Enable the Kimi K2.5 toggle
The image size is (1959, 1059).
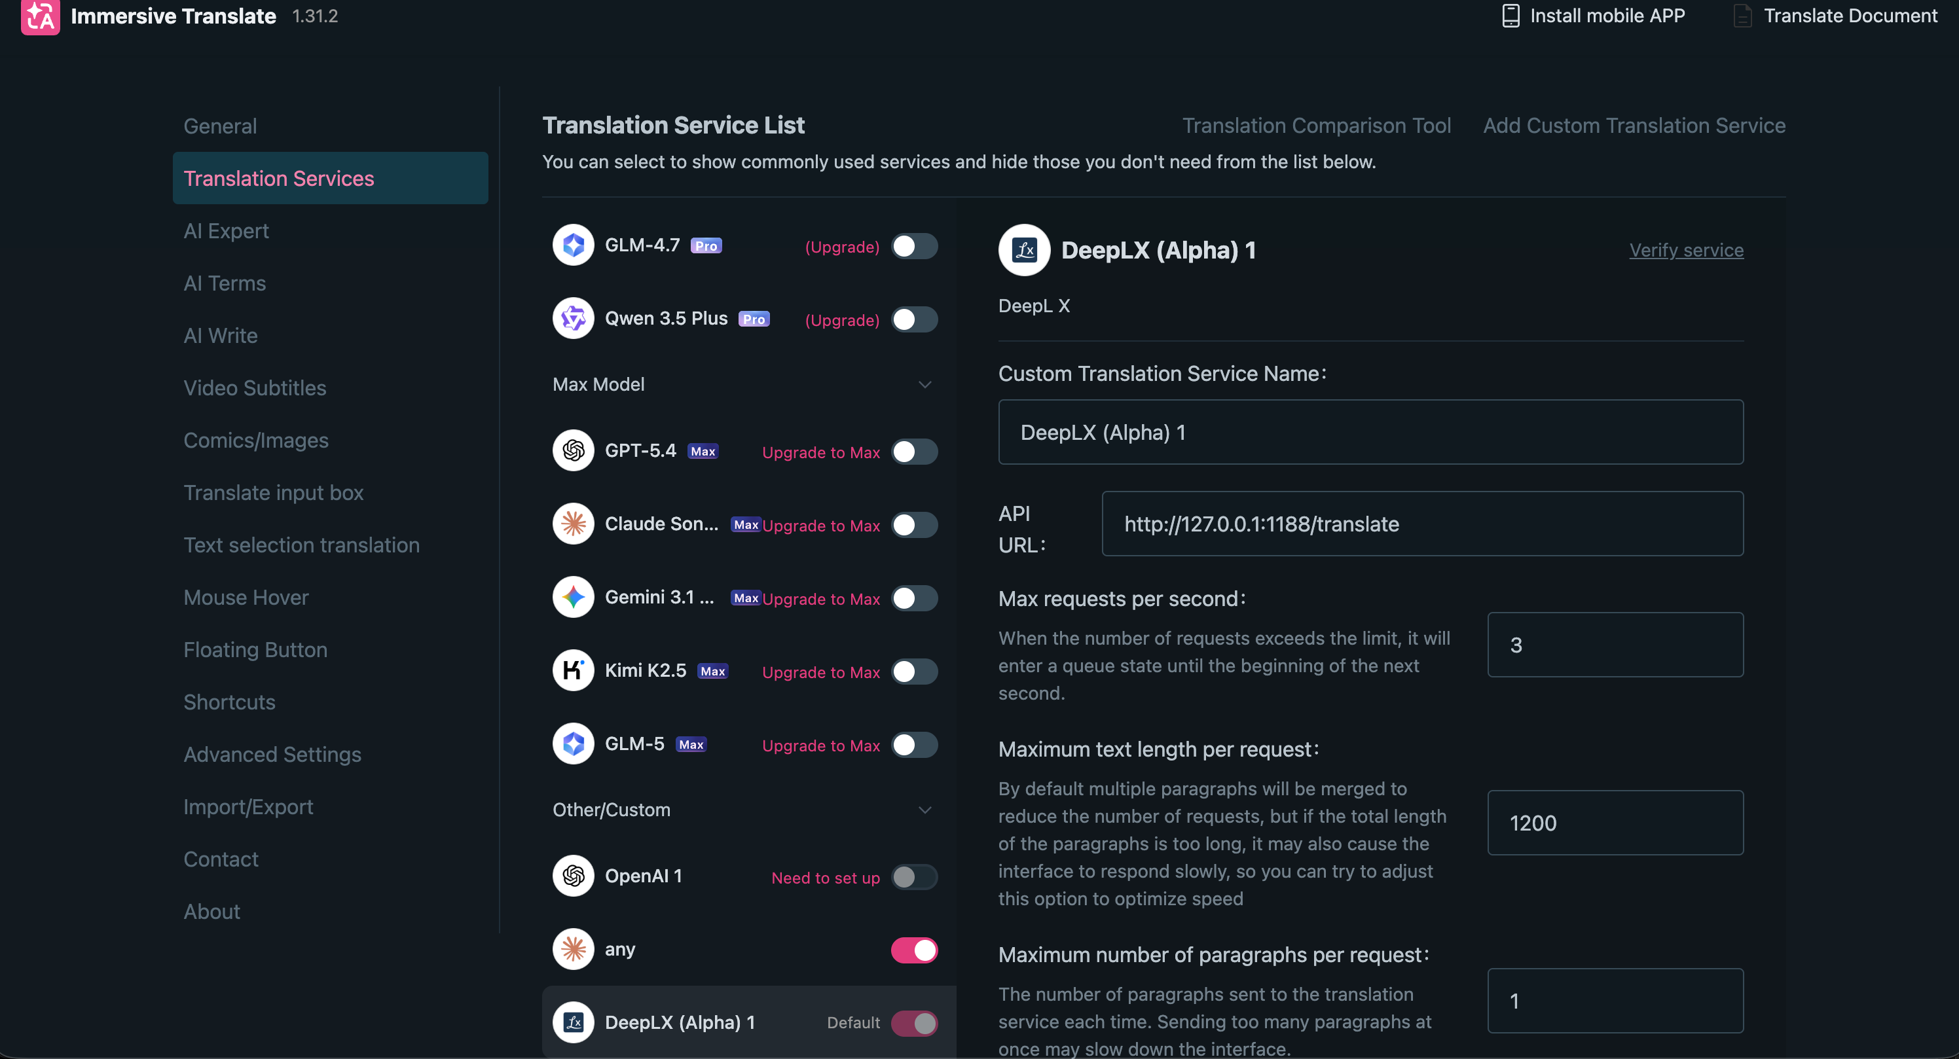[914, 672]
